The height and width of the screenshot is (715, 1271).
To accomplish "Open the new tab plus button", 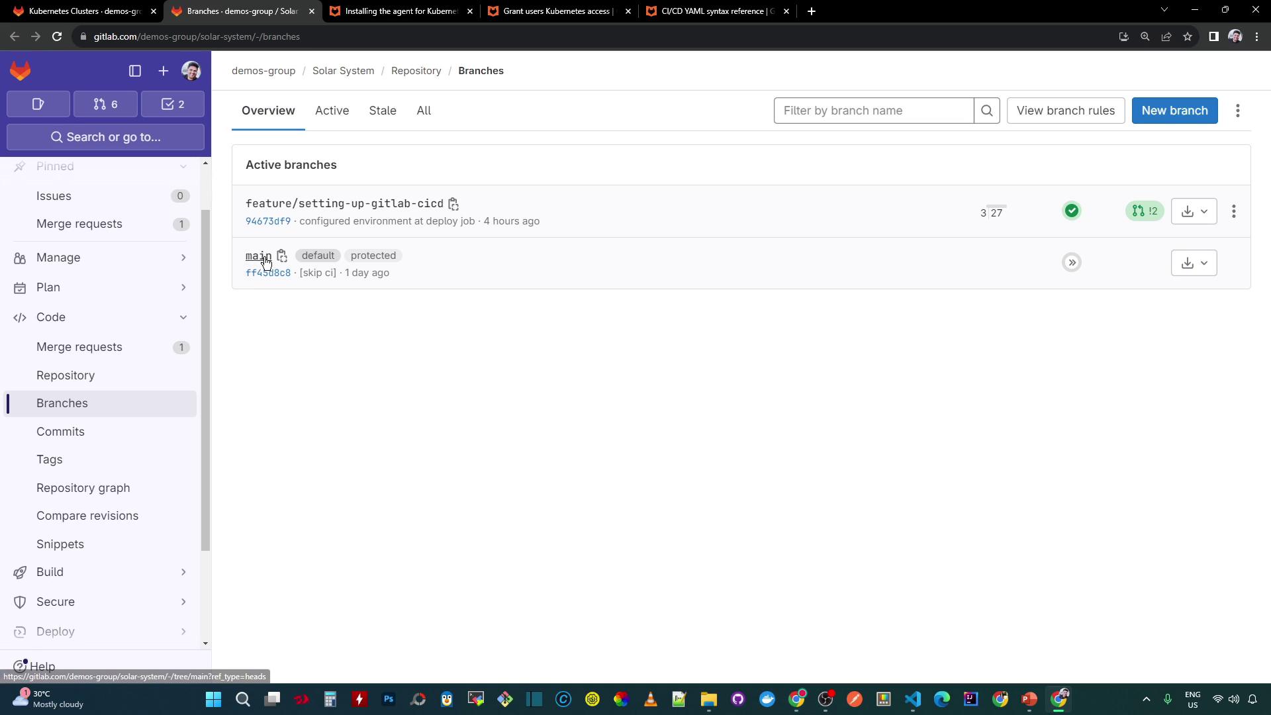I will coord(812,11).
